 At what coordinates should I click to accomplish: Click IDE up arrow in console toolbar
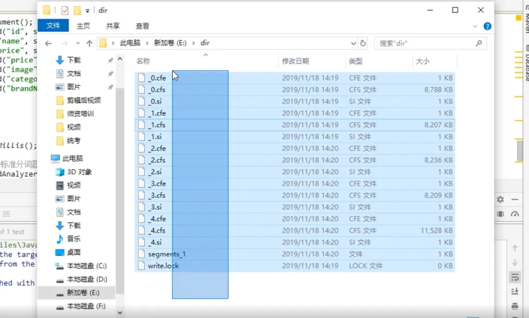(515, 248)
